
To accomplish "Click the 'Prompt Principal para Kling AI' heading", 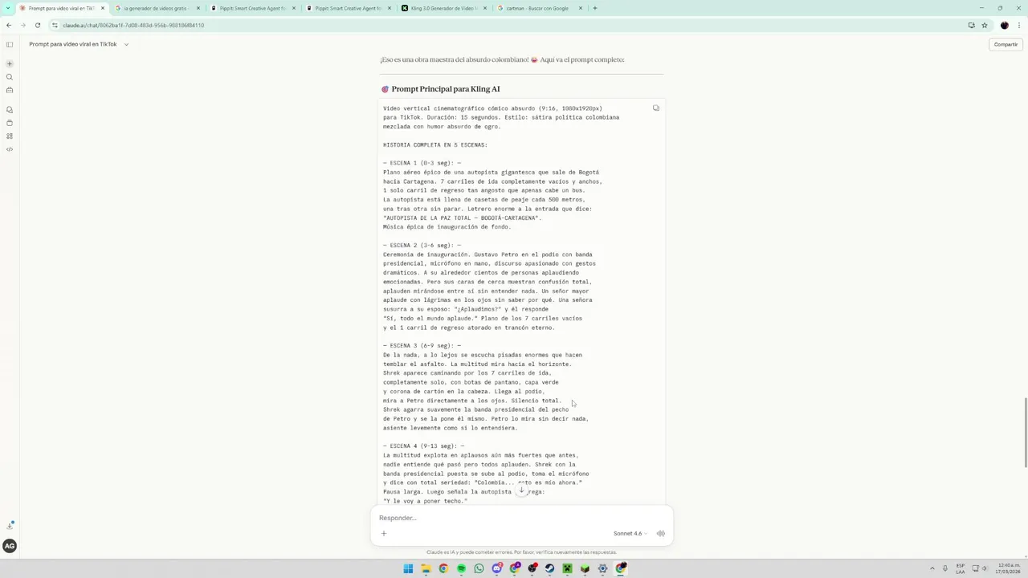I will click(x=446, y=89).
